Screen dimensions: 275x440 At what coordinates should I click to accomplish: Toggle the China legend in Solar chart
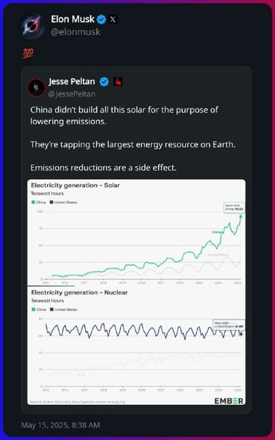38,202
